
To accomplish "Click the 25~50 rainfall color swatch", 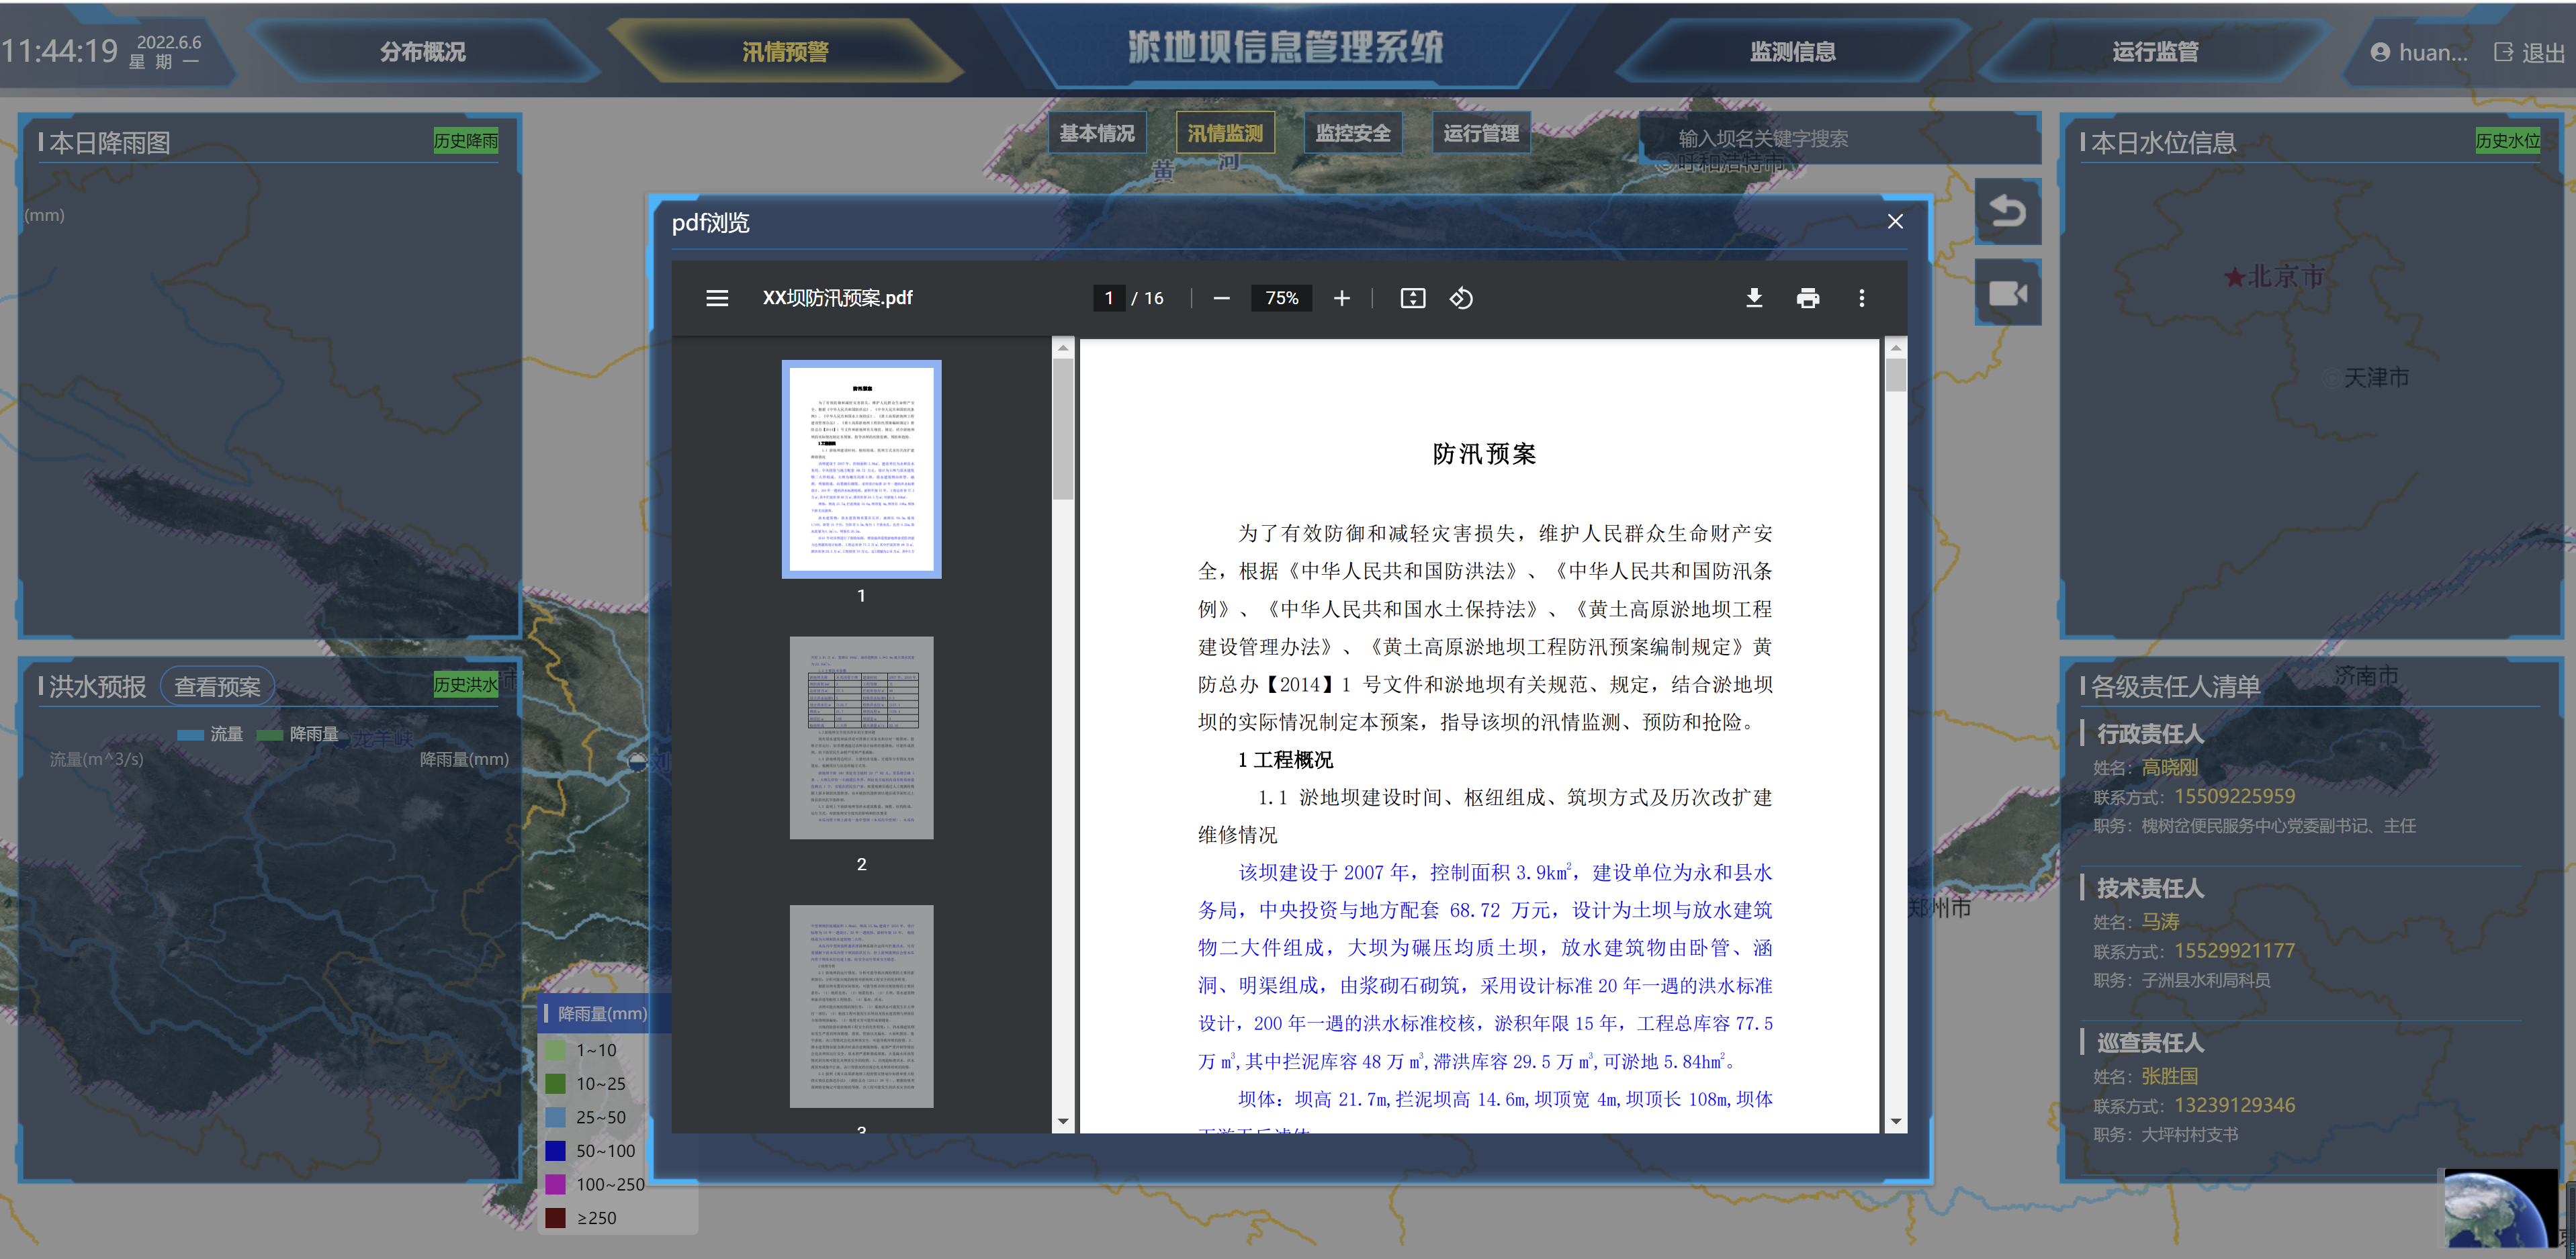I will pos(555,1117).
